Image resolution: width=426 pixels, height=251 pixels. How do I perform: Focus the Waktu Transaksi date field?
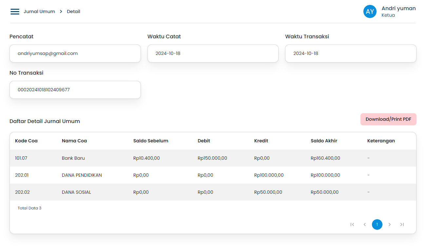tap(350, 53)
